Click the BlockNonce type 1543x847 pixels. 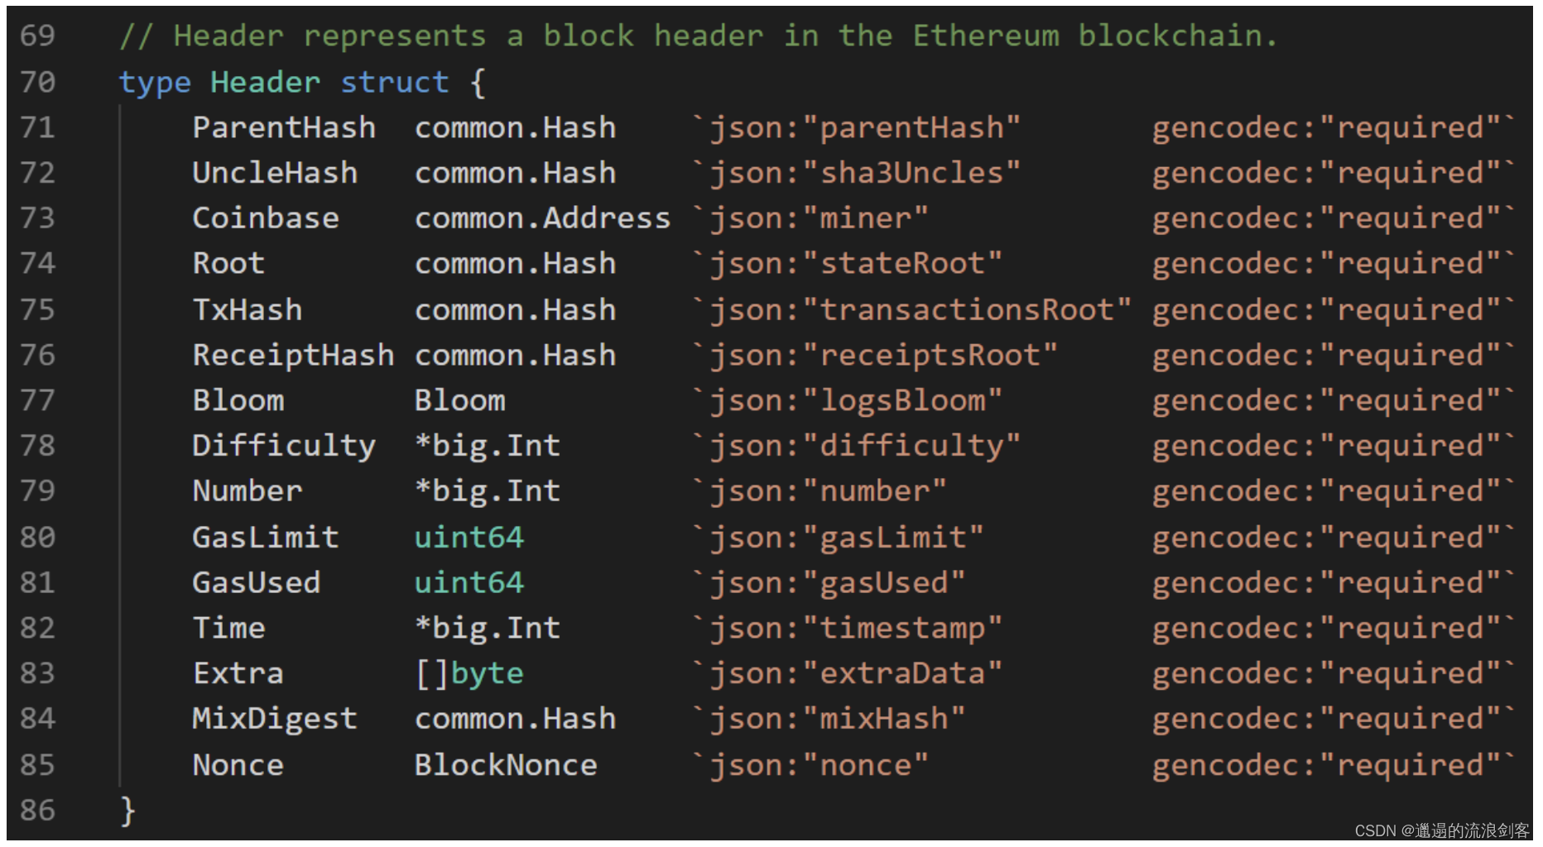click(505, 765)
